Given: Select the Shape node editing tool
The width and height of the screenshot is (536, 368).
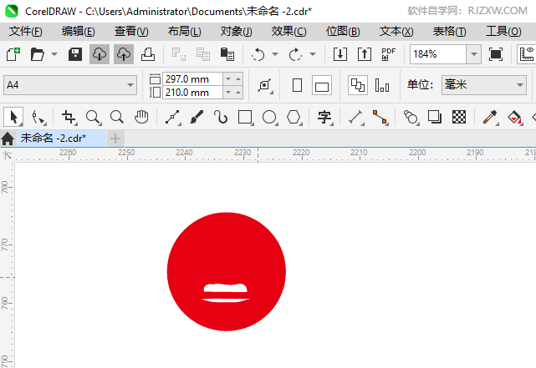Looking at the screenshot, I should tap(38, 118).
